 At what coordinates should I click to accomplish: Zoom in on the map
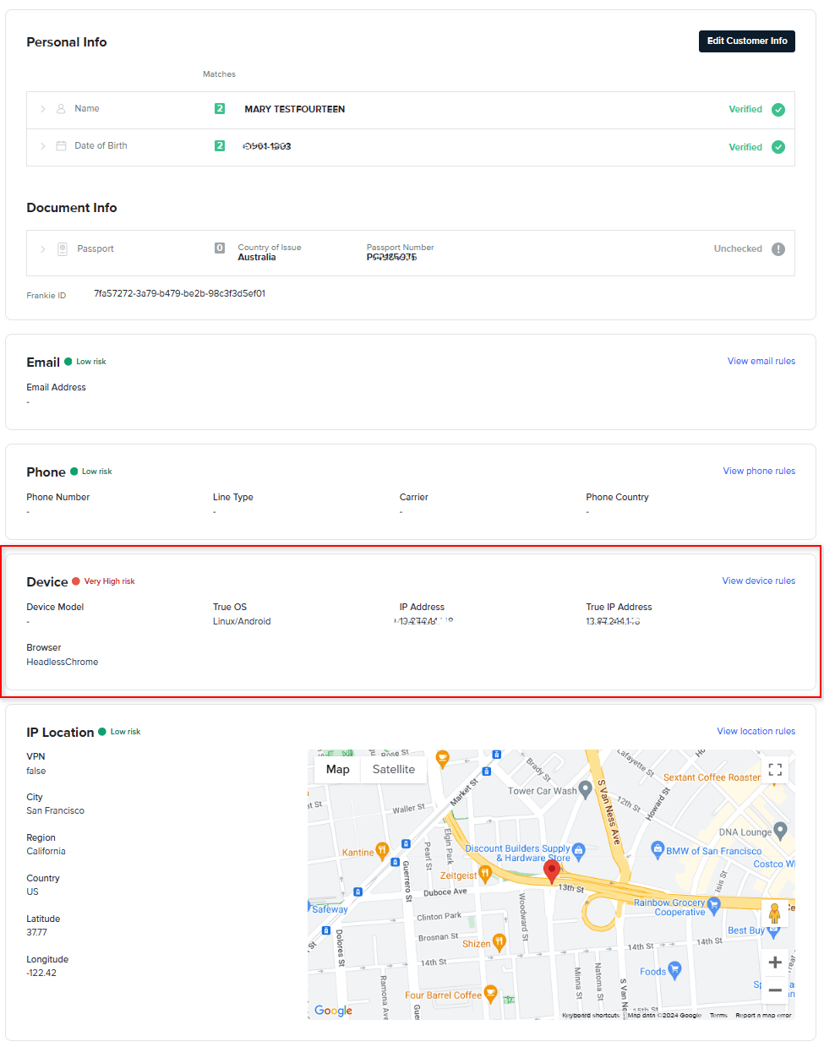[775, 962]
